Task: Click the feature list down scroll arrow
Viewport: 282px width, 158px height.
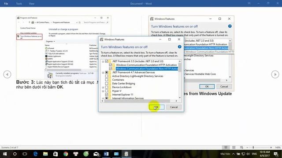Action: click(180, 97)
